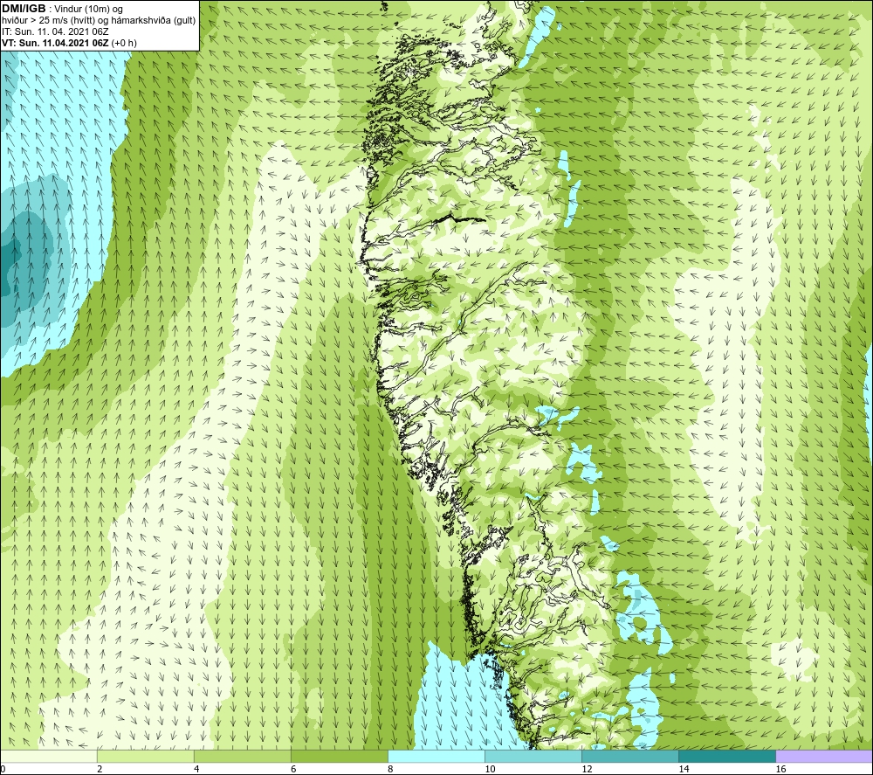Click the DMI/IGB title text
This screenshot has width=873, height=775.
24,9
